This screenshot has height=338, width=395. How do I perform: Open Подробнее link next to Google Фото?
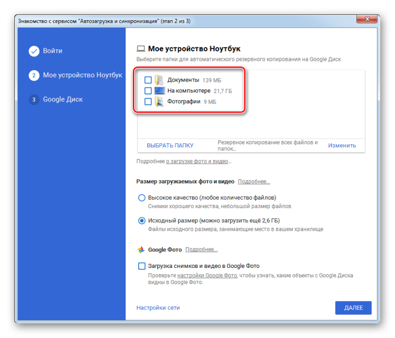pos(201,250)
